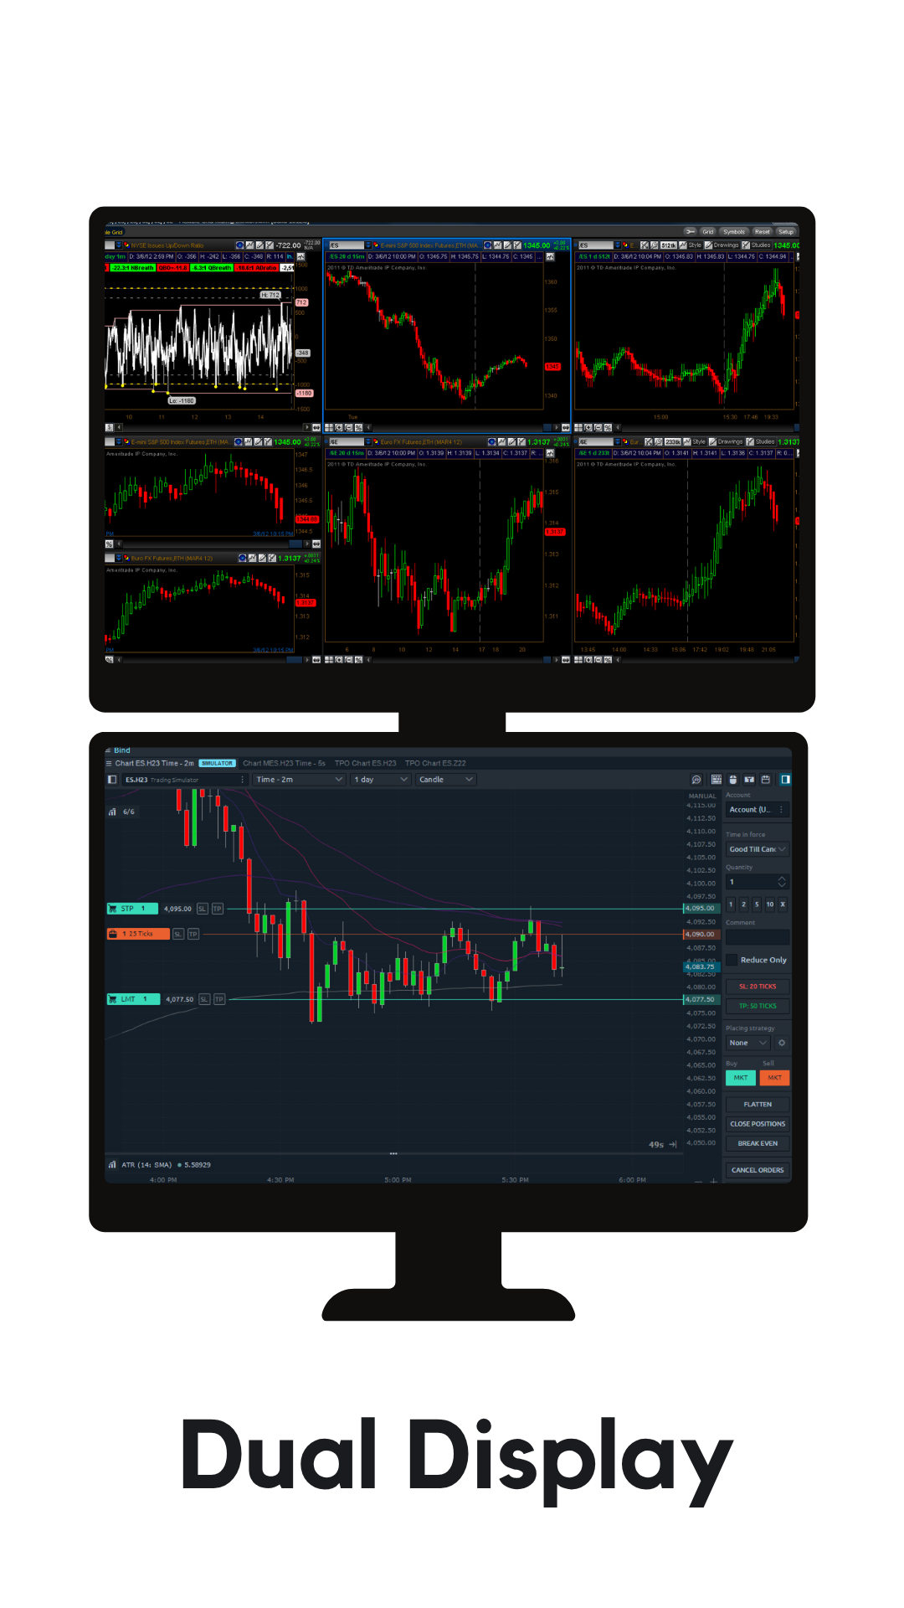
Task: Switch to Chart MES.H23 Time - 5s tab
Action: click(284, 763)
